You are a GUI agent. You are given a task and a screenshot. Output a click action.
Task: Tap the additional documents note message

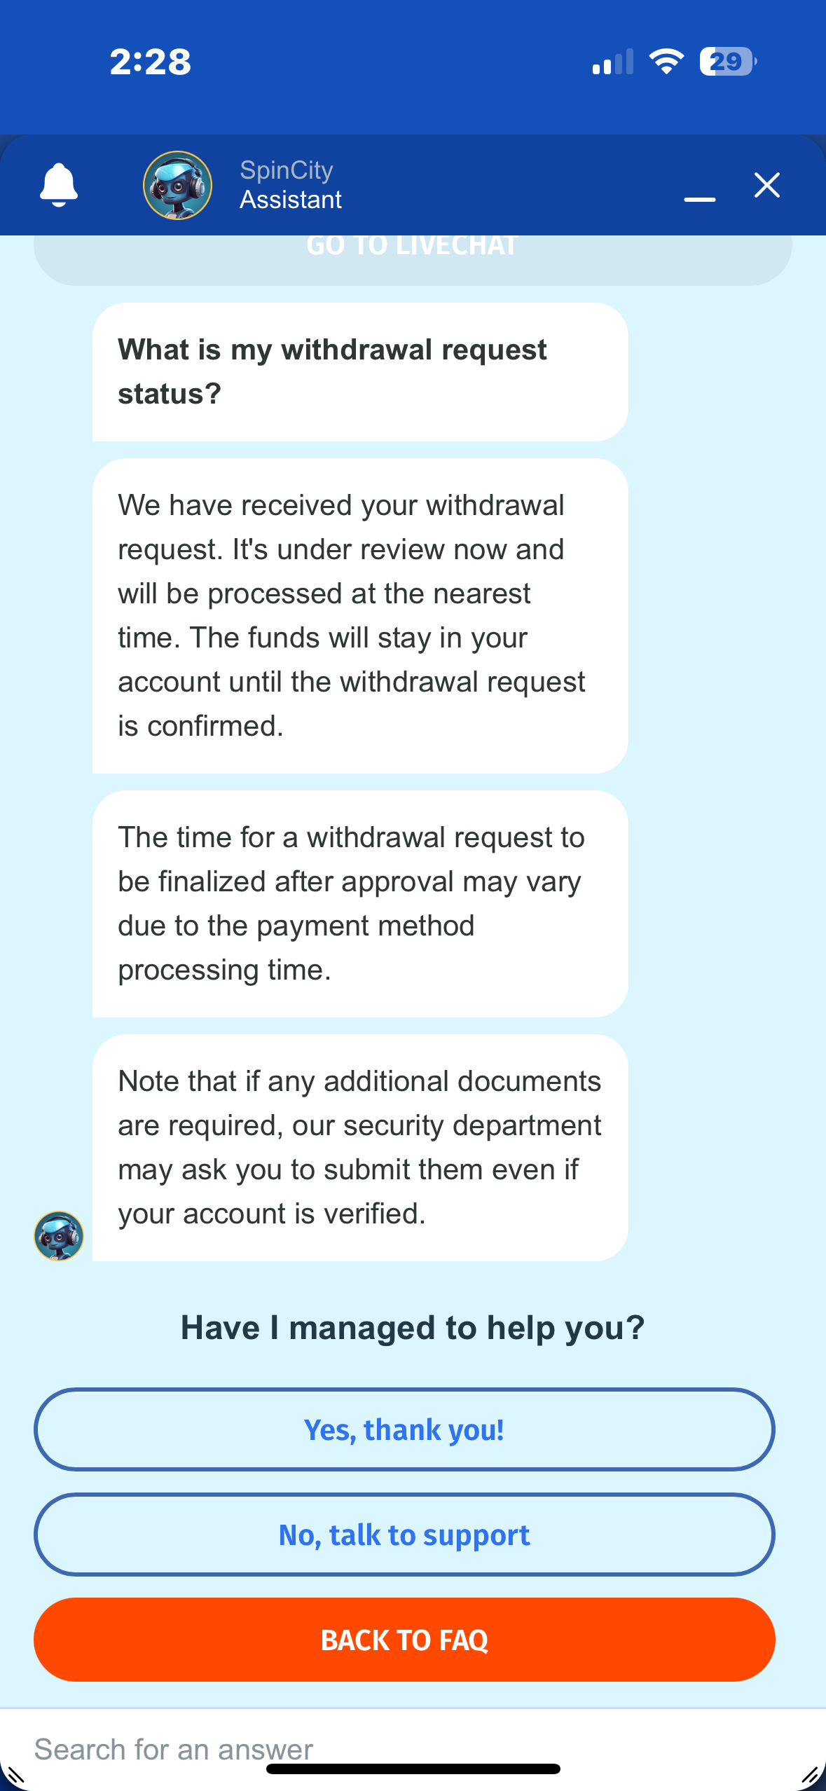point(360,1148)
